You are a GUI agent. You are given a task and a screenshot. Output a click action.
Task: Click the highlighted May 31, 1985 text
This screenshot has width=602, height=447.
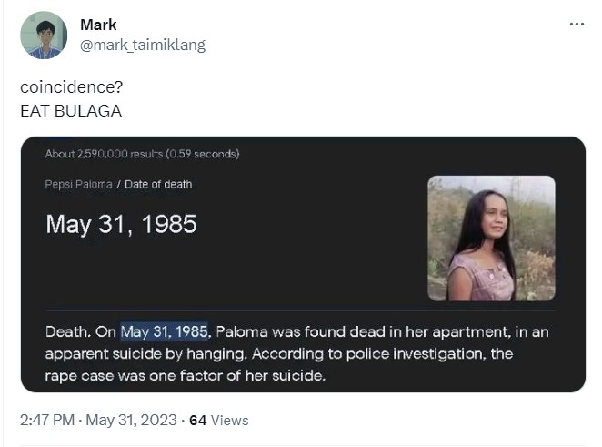pyautogui.click(x=165, y=331)
